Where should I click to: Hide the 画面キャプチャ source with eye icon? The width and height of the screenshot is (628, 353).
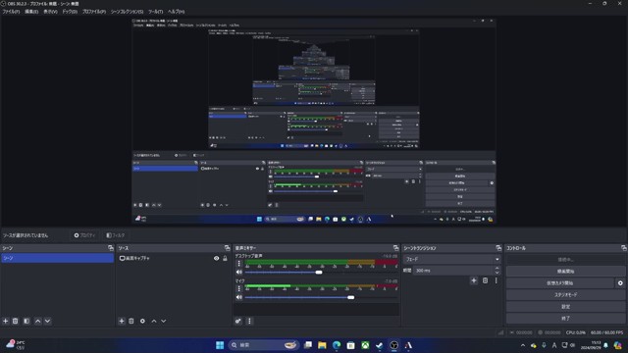[x=216, y=259]
